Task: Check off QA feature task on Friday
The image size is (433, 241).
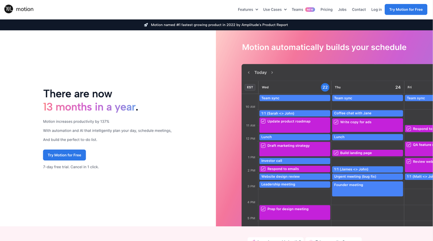Action: click(x=409, y=145)
